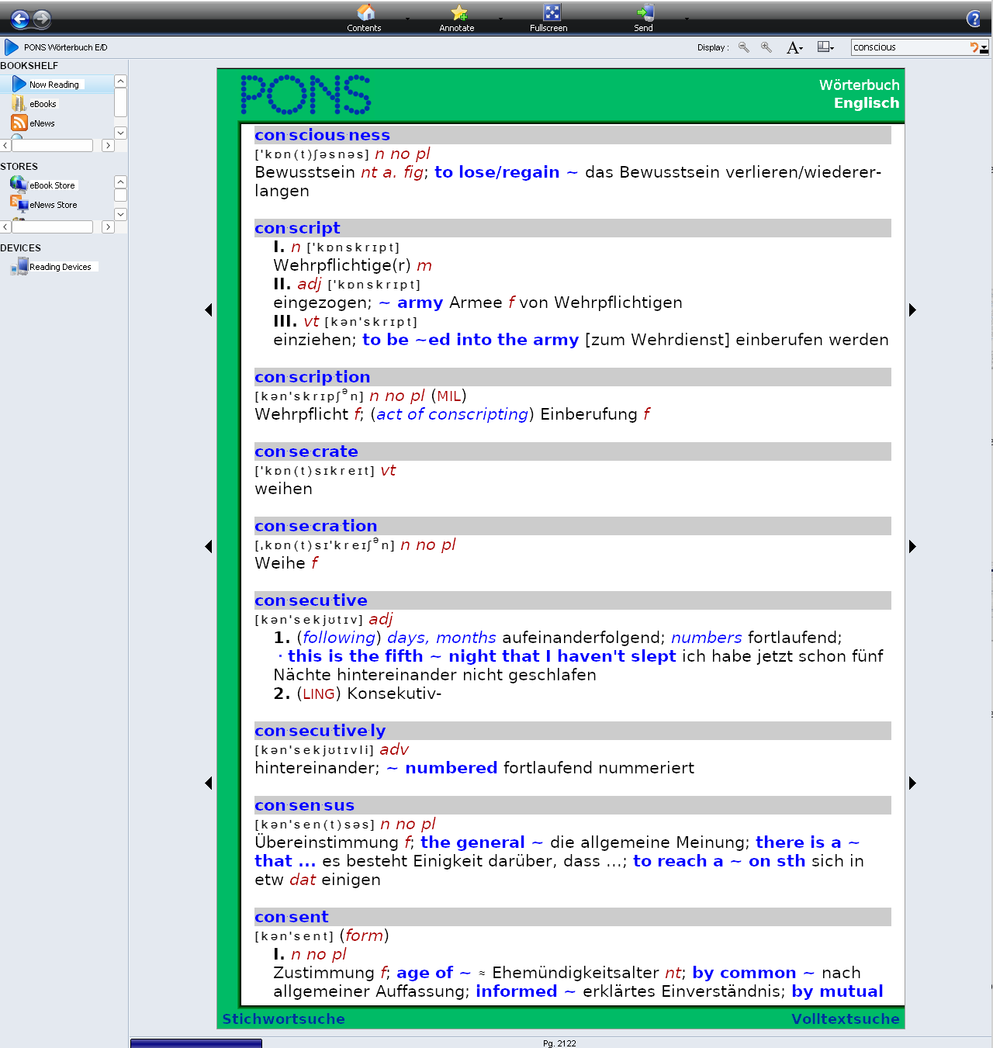Click the 'consecrate' headword
This screenshot has height=1048, width=993.
point(306,451)
